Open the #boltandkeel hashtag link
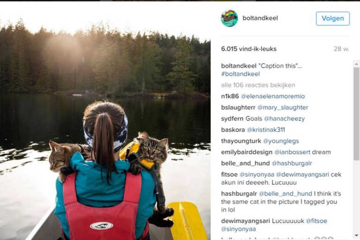The image size is (360, 240). click(x=240, y=74)
